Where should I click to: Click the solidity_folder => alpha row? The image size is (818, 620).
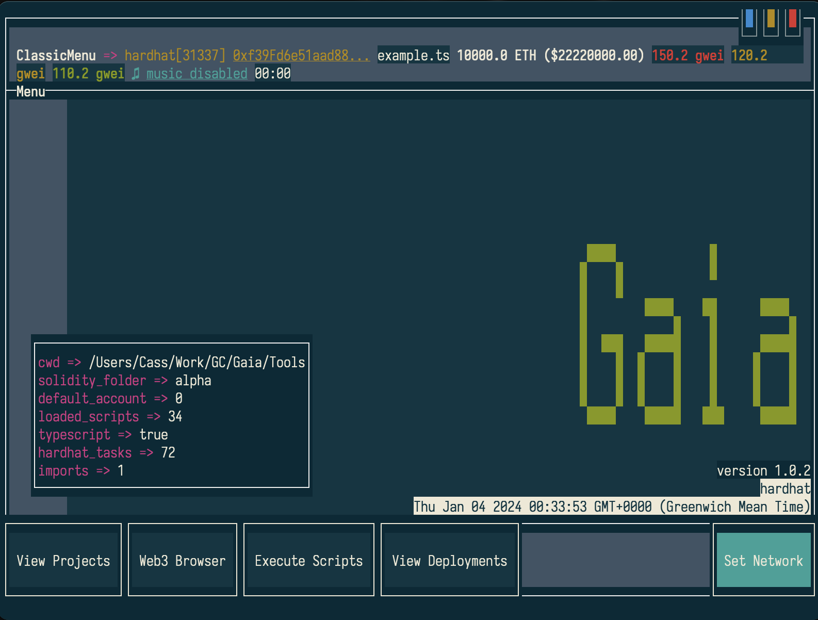point(125,380)
